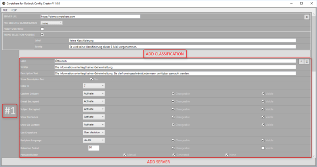
Task: Remove the Öffentlich classification using X button
Action: click(x=307, y=61)
